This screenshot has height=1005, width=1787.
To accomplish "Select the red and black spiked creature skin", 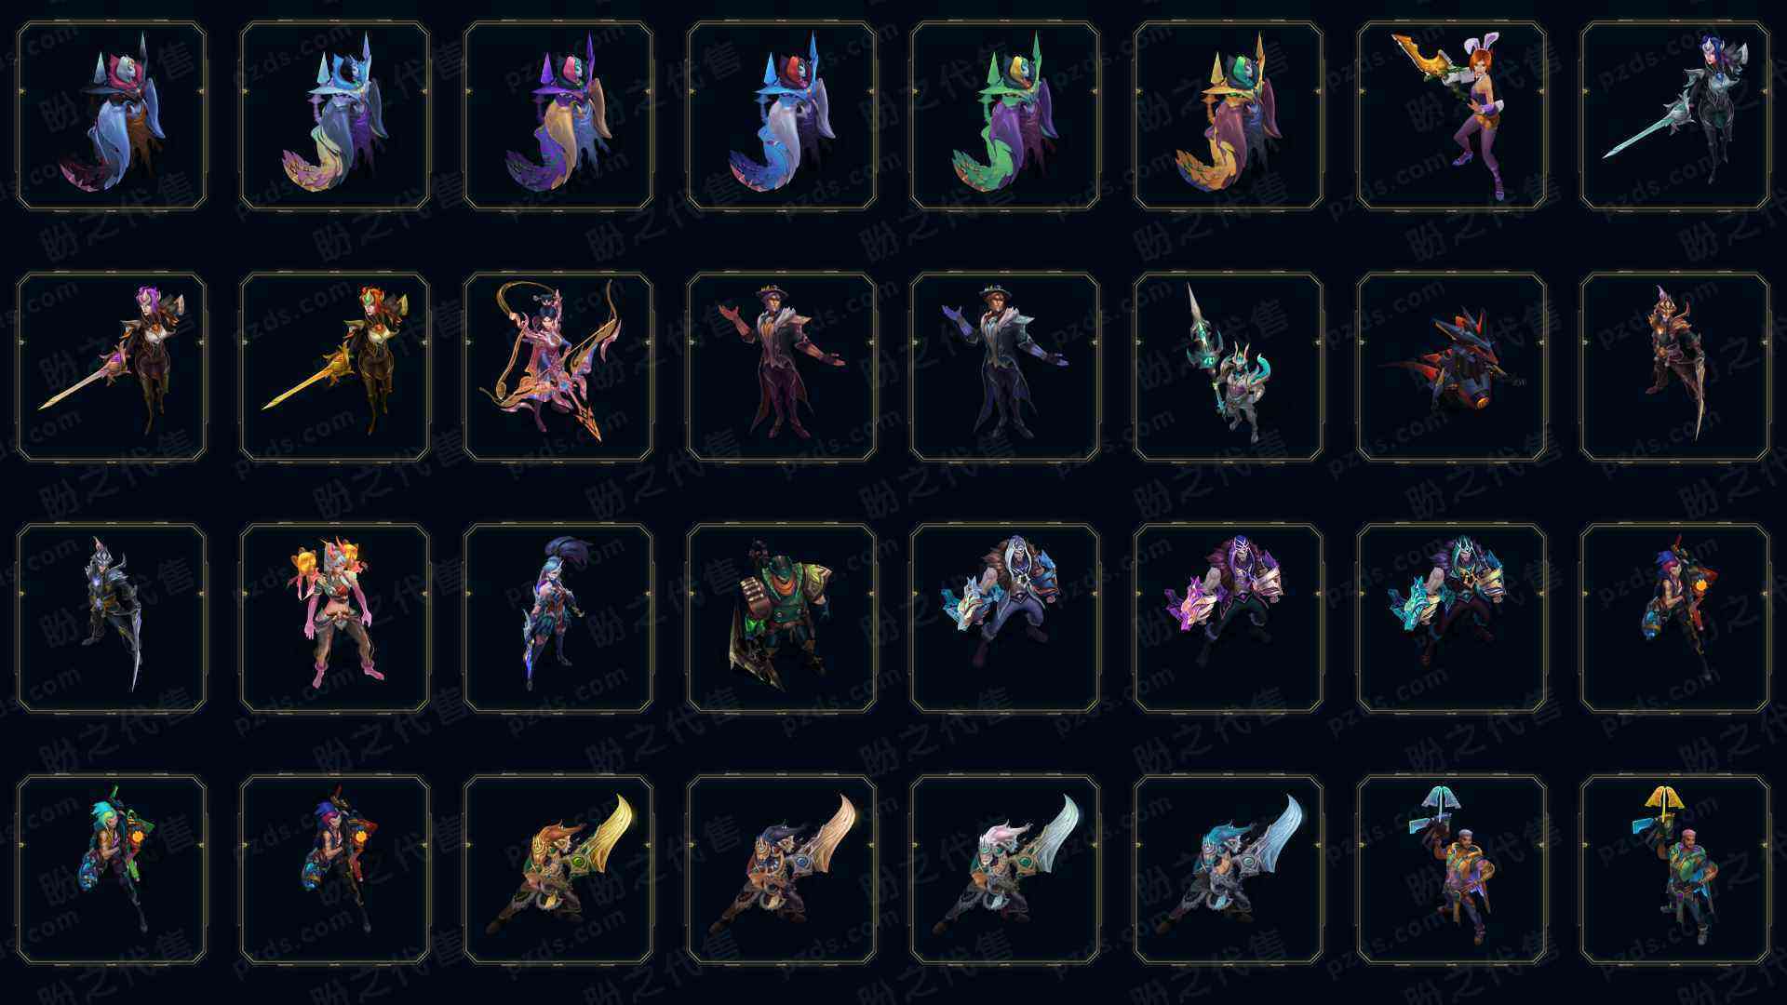I will click(x=1452, y=367).
